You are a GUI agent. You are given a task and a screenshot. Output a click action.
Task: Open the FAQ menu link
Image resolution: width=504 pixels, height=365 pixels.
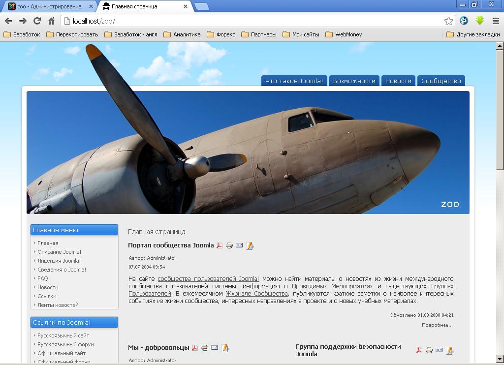tap(43, 278)
